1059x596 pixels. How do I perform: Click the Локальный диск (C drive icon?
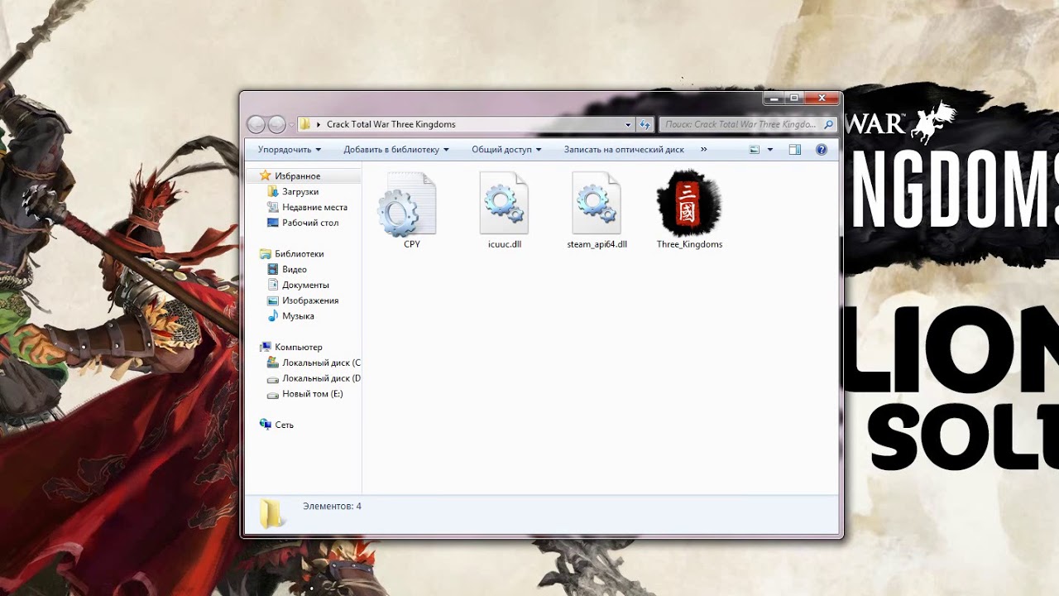pyautogui.click(x=273, y=363)
